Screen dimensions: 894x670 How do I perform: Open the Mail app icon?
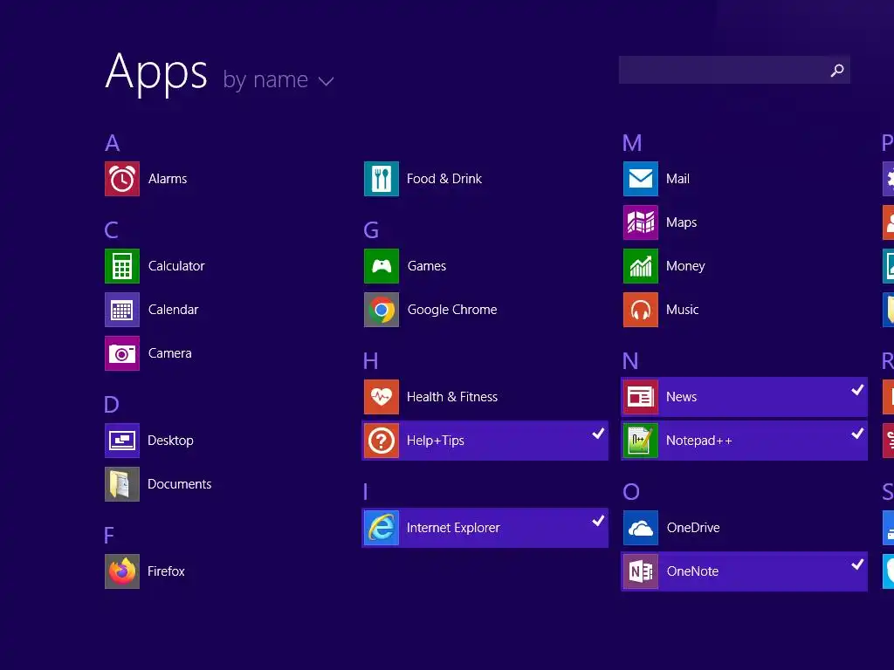[641, 179]
